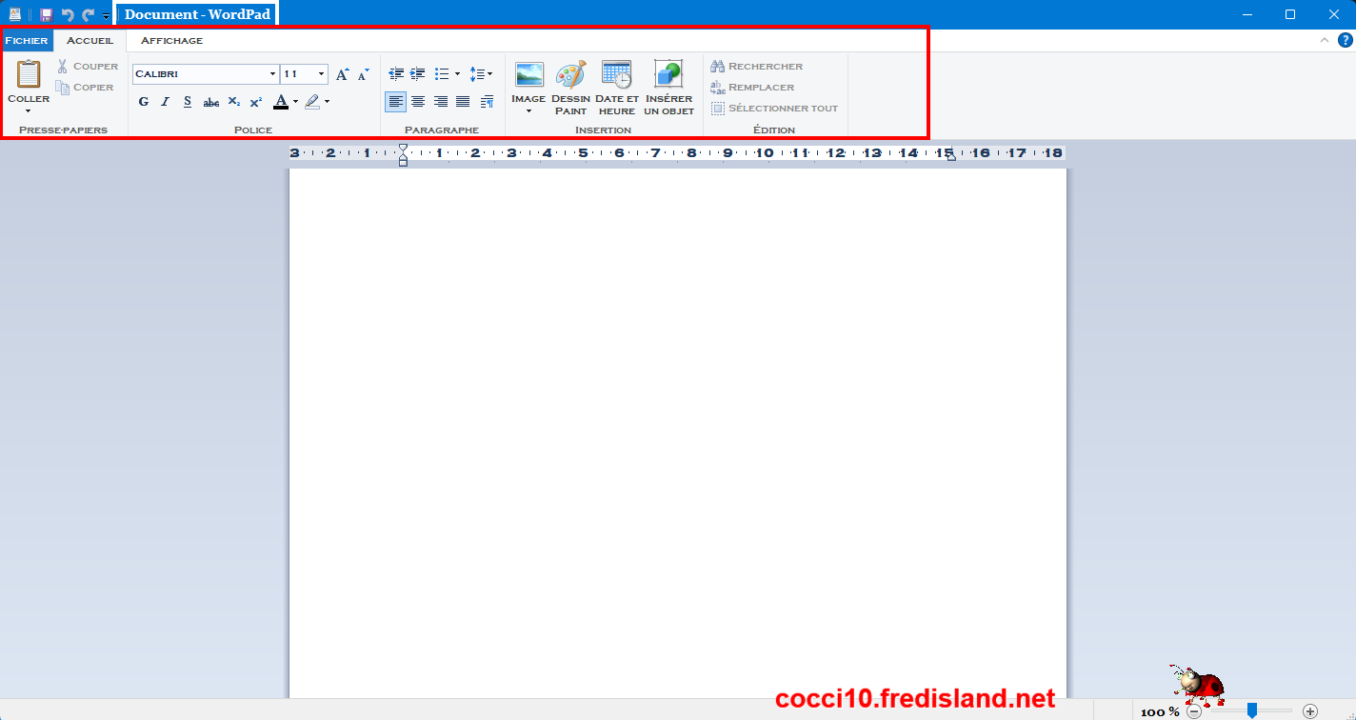1356x720 pixels.
Task: Click the 100 % zoom level text
Action: (x=1160, y=711)
